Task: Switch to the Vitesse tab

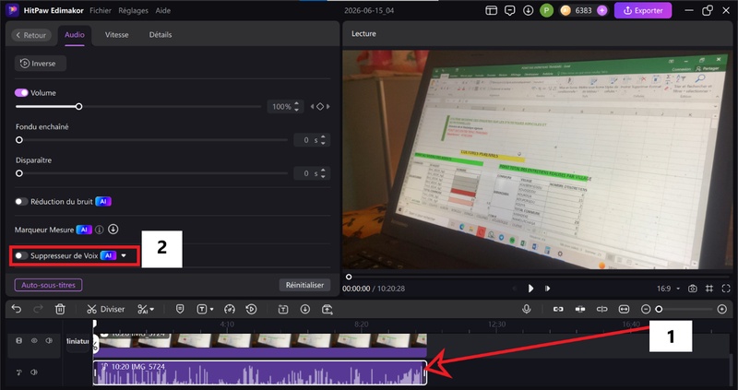Action: 117,35
